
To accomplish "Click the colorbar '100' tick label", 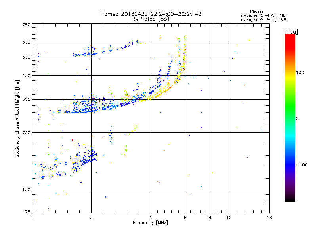I will coord(300,73).
